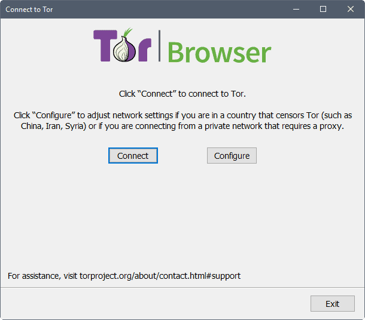This screenshot has width=365, height=320.
Task: Open network settings with Configure
Action: 232,156
